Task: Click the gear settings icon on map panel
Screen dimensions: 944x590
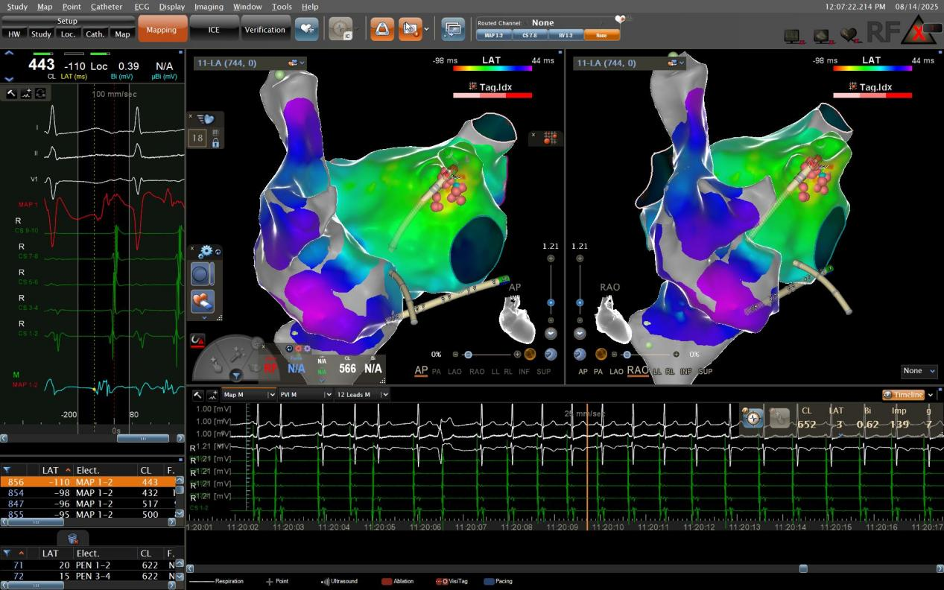Action: pos(205,252)
